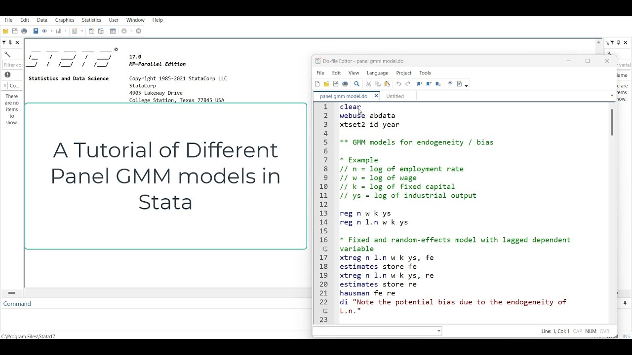
Task: Open the Do-file Editor icon in main toolbar
Action: tap(75, 31)
